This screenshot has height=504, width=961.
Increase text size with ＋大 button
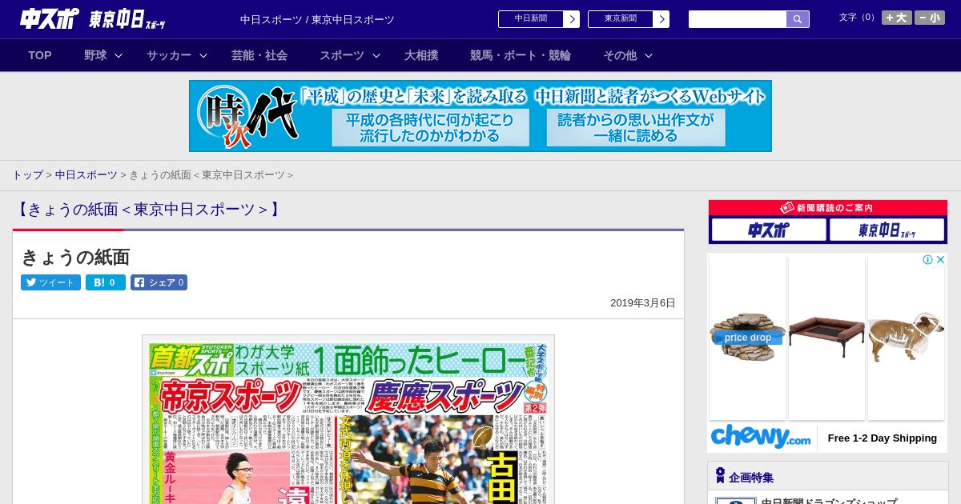coord(897,18)
